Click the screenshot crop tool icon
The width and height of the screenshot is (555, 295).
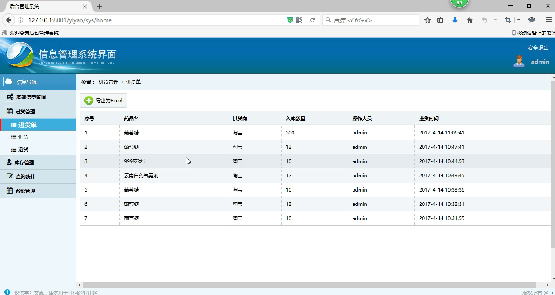pyautogui.click(x=508, y=20)
